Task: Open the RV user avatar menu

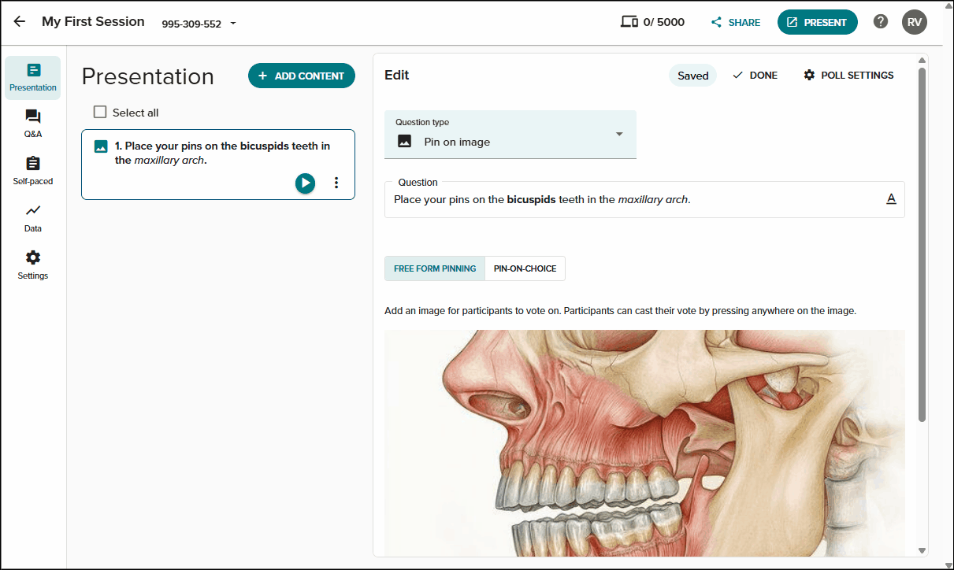Action: 914,22
